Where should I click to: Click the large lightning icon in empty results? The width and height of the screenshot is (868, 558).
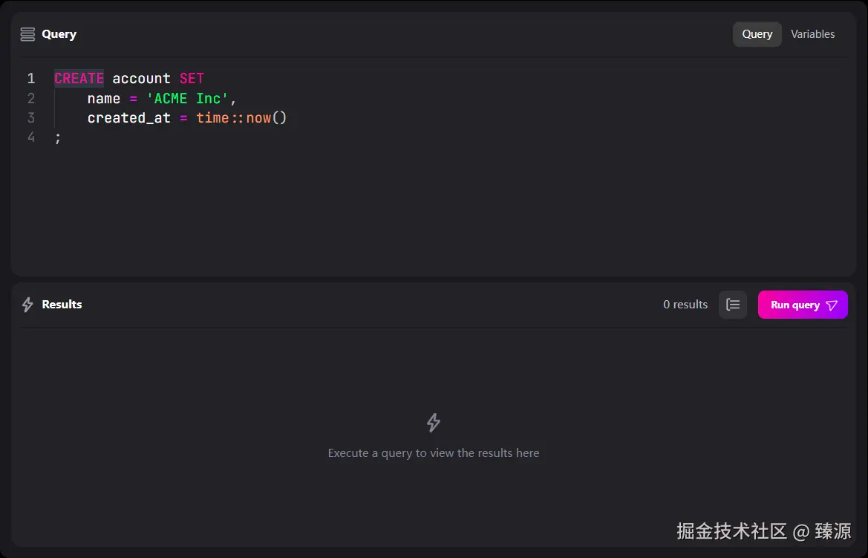[x=434, y=423]
